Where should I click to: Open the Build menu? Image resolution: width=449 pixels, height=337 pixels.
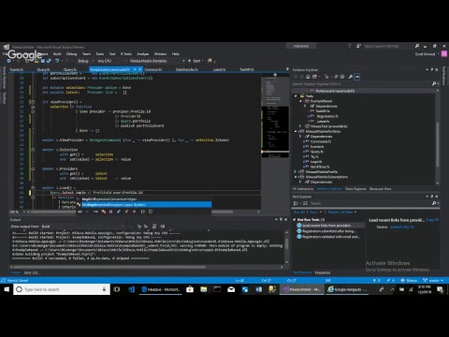(57, 54)
